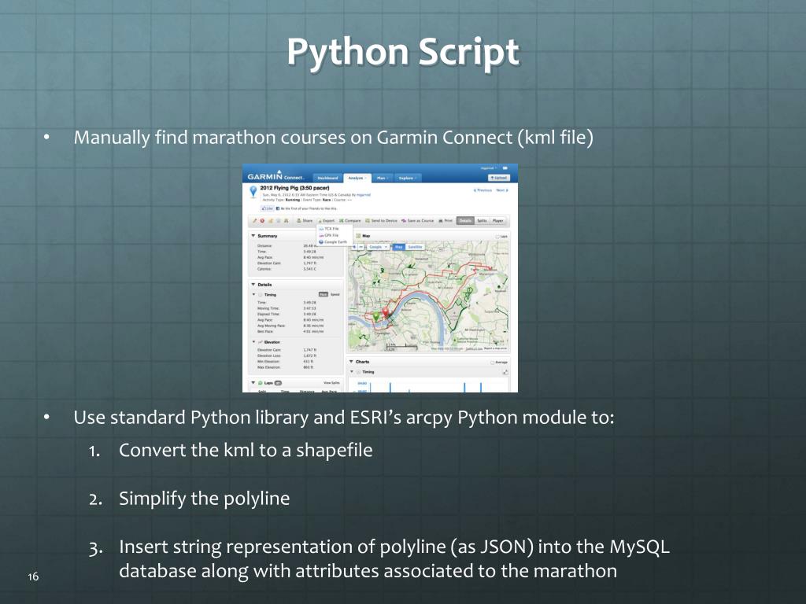Collapse the Charts section
Screen dimensions: 806x604
[x=351, y=362]
